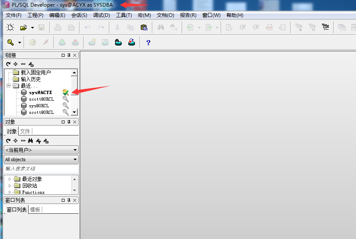This screenshot has width=356, height=239.
Task: Close the 链接 panel
Action: (x=75, y=55)
